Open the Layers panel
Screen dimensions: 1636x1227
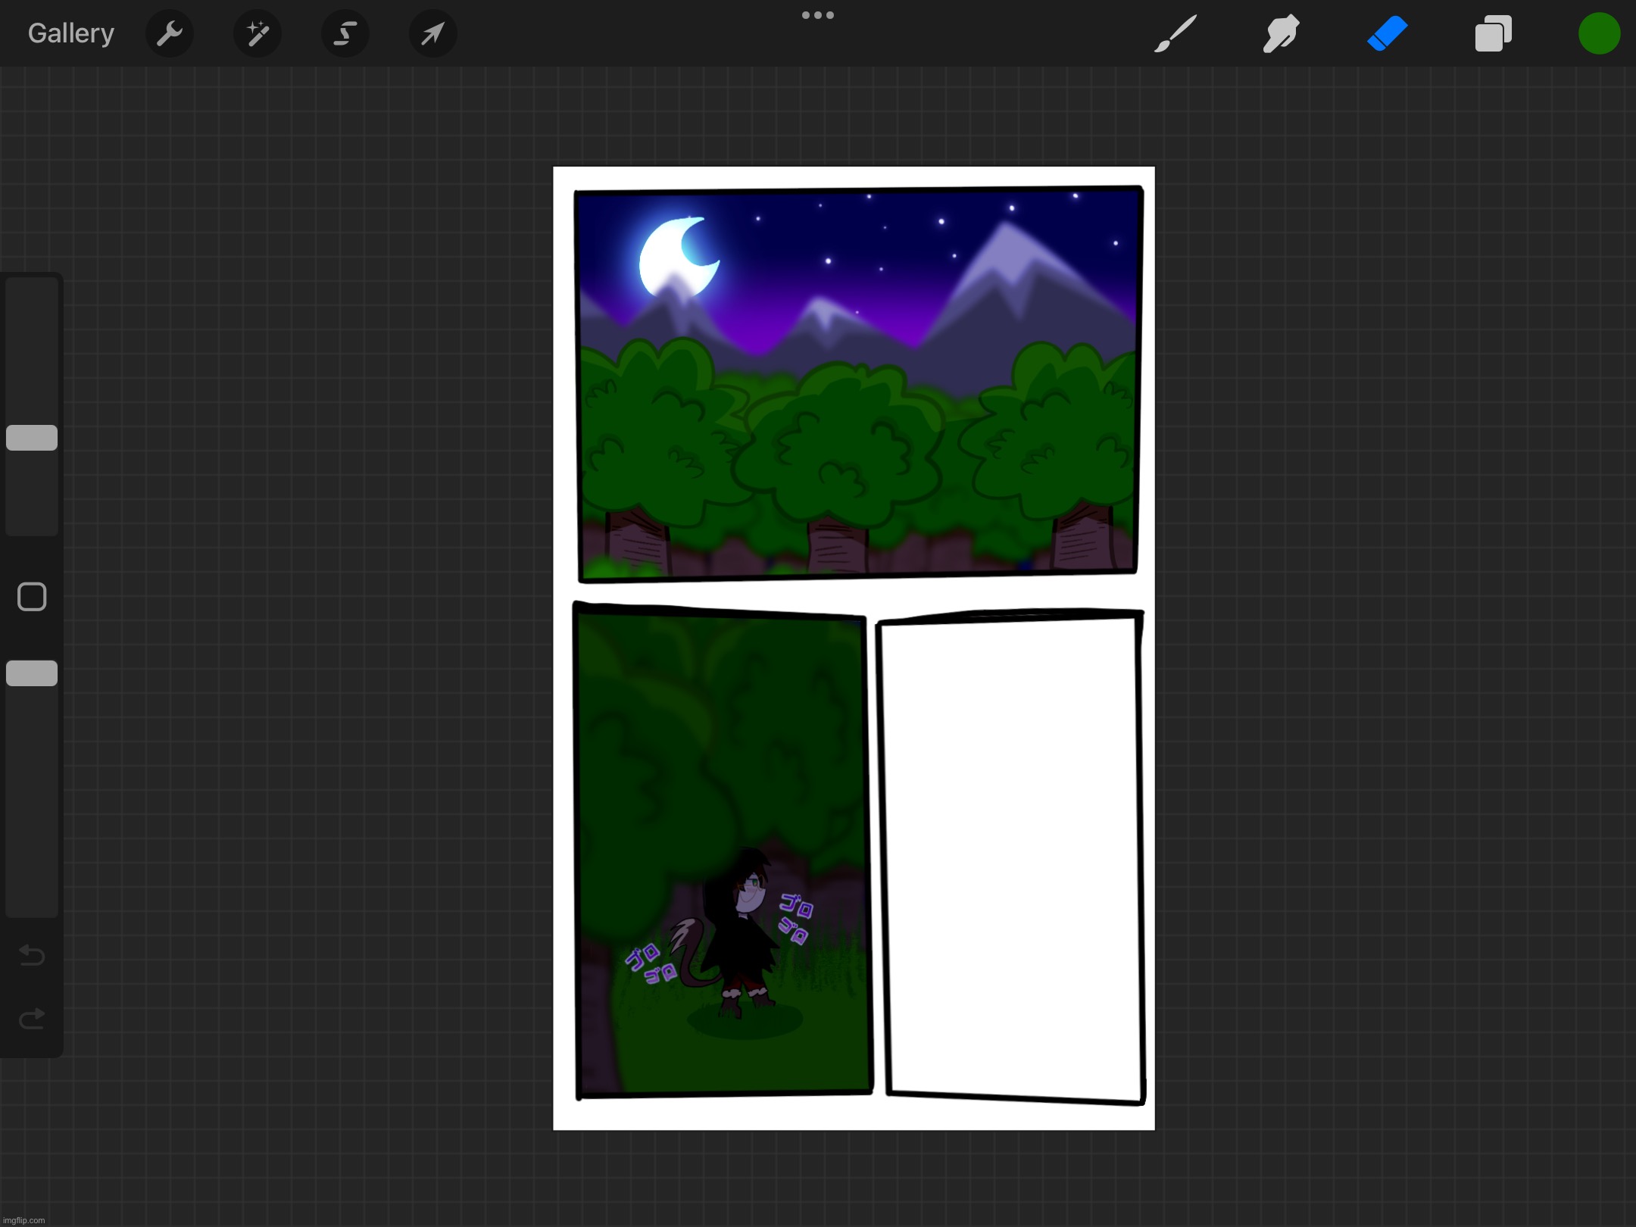(x=1493, y=33)
